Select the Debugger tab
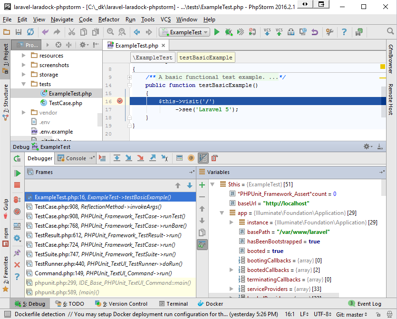The height and width of the screenshot is (319, 397). pos(40,158)
